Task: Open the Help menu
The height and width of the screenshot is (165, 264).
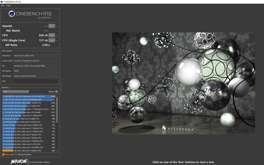Action: [x=8, y=5]
